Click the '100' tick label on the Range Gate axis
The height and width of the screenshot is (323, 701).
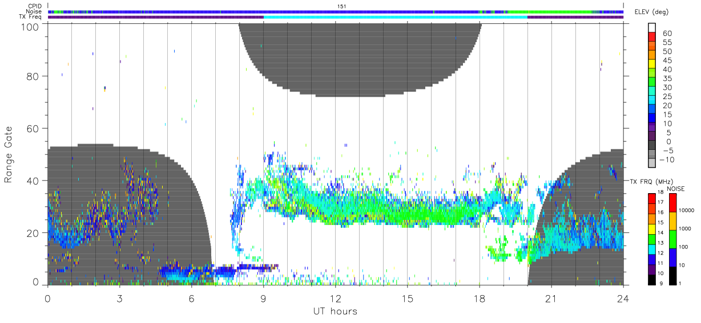(x=31, y=26)
